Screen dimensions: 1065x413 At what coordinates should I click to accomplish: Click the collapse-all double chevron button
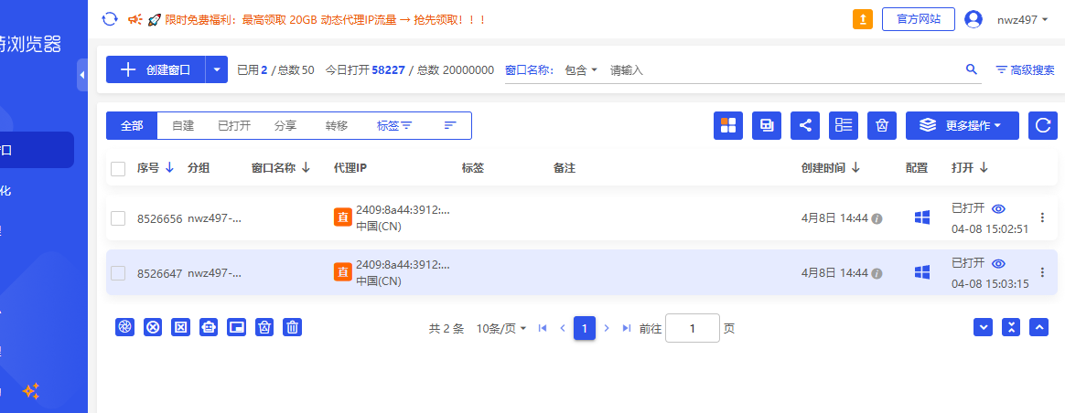coord(1011,327)
